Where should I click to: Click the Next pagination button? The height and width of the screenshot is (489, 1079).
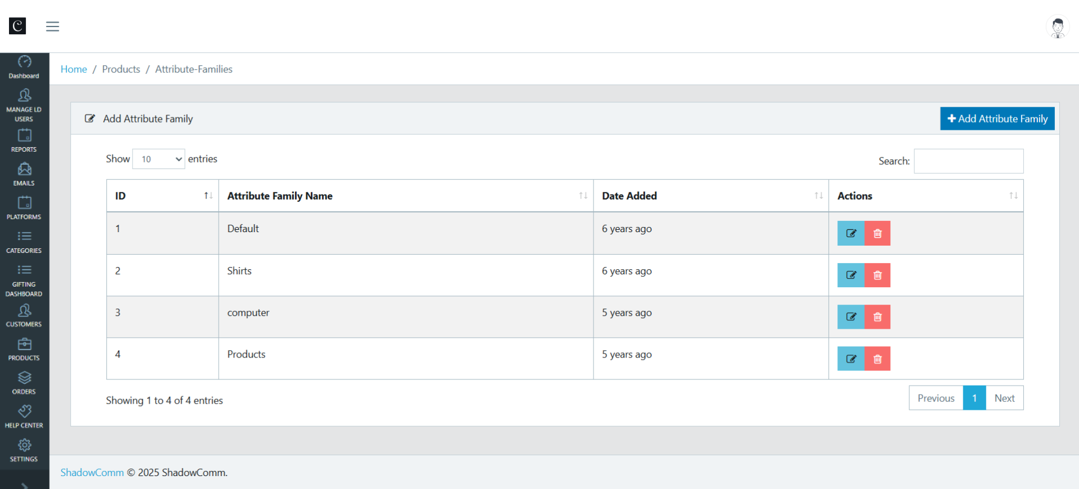(1004, 398)
